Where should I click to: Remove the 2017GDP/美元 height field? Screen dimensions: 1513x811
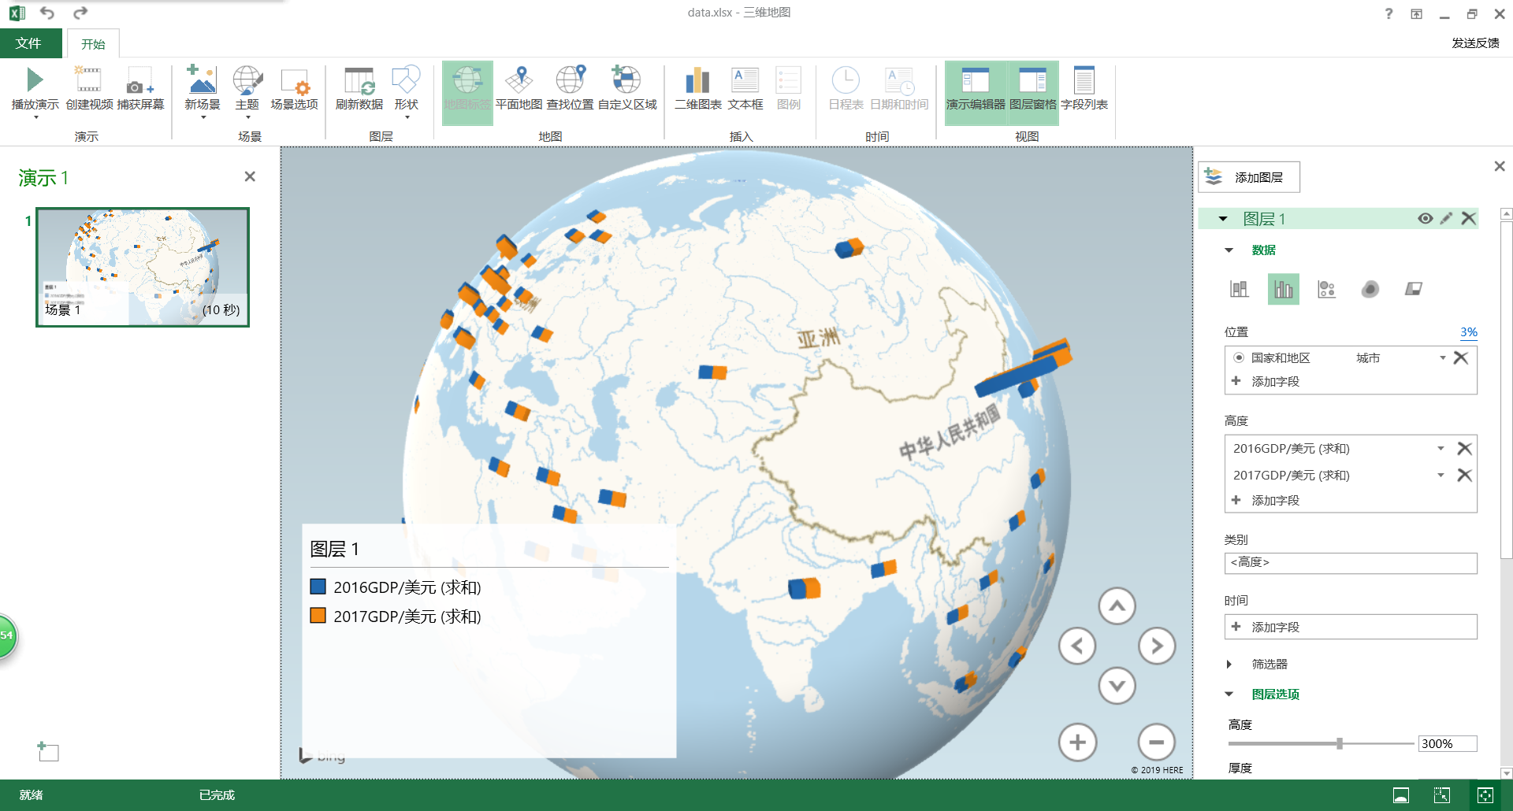coord(1465,476)
